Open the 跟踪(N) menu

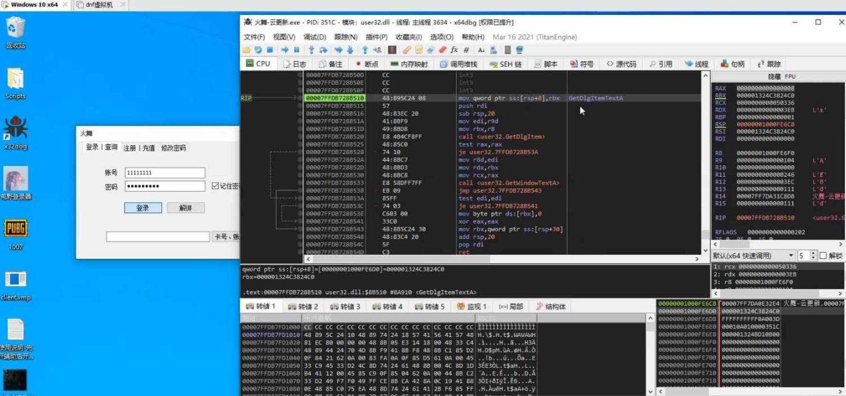point(345,37)
